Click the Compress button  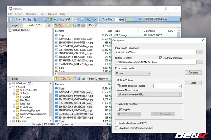point(193,73)
